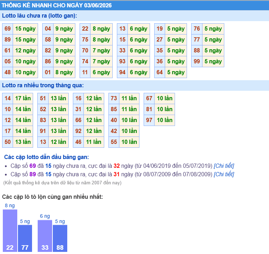
Task: Click lotto gan number 01
Action: coord(48,72)
